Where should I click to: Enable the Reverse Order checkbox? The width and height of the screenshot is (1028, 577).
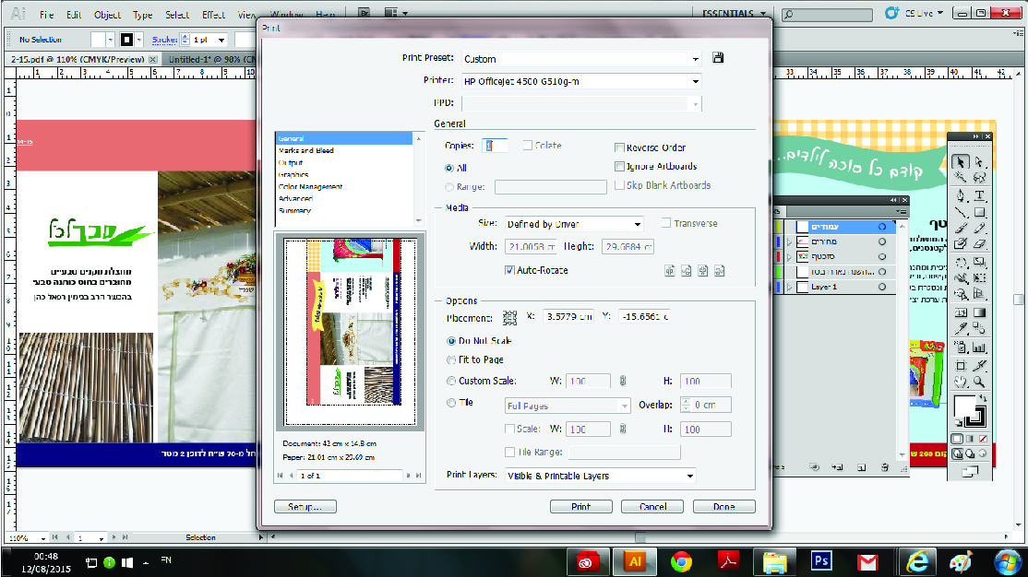619,147
